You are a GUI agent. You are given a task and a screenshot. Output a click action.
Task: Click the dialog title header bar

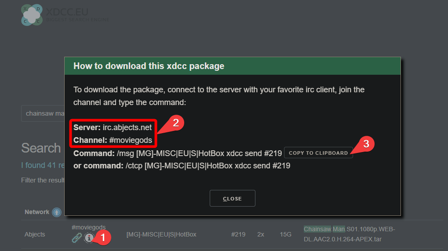pos(232,66)
